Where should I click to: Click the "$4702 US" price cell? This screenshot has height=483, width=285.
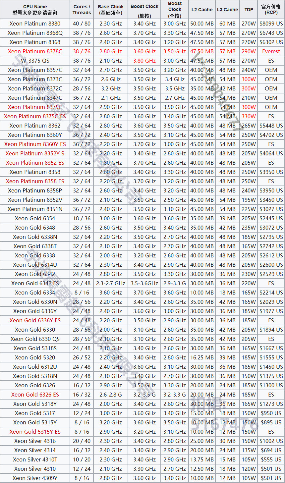(x=271, y=135)
